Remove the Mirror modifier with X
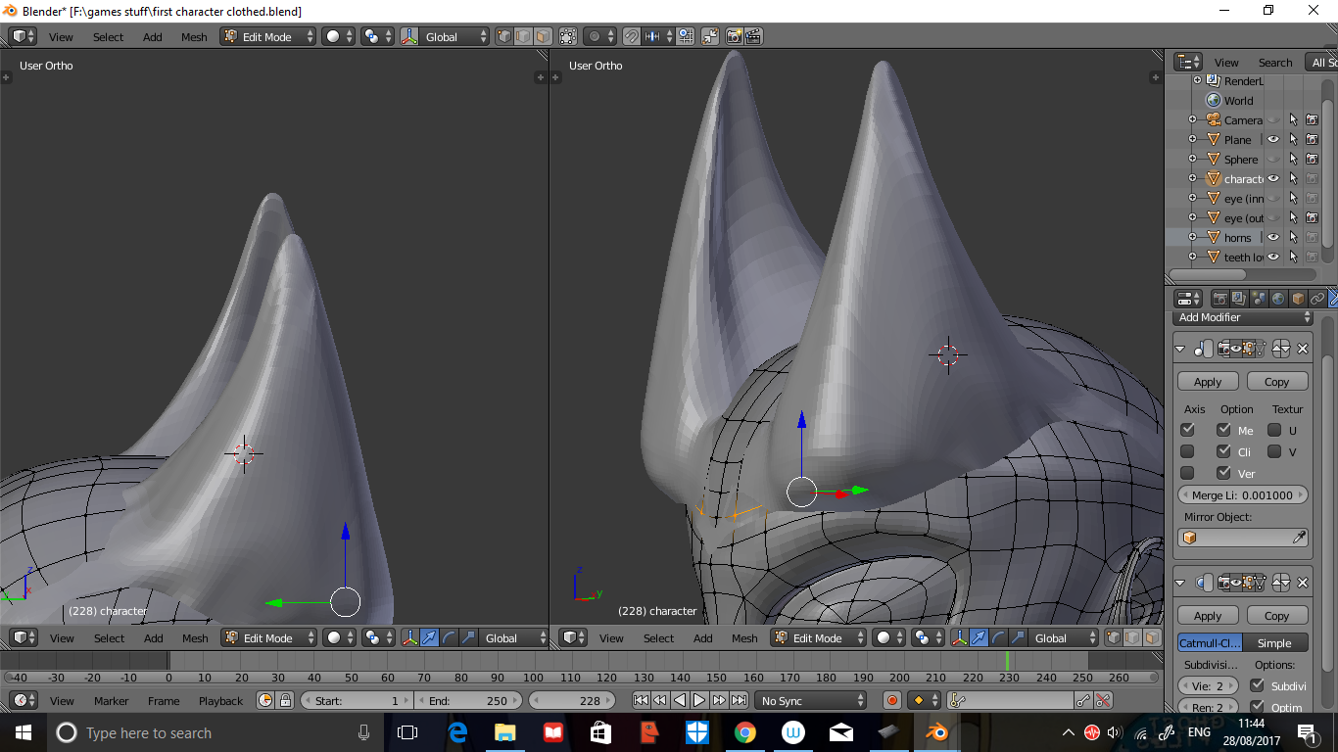This screenshot has height=752, width=1338. pyautogui.click(x=1303, y=349)
